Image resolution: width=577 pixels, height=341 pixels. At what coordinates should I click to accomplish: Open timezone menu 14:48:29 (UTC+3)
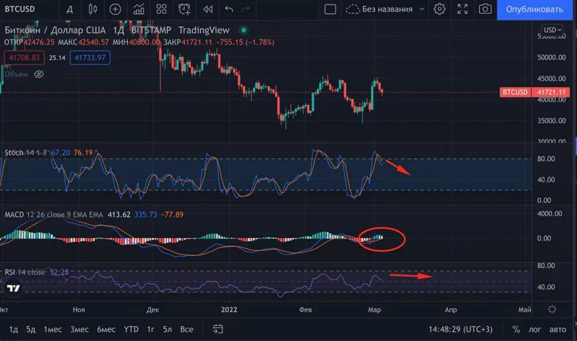(460, 329)
